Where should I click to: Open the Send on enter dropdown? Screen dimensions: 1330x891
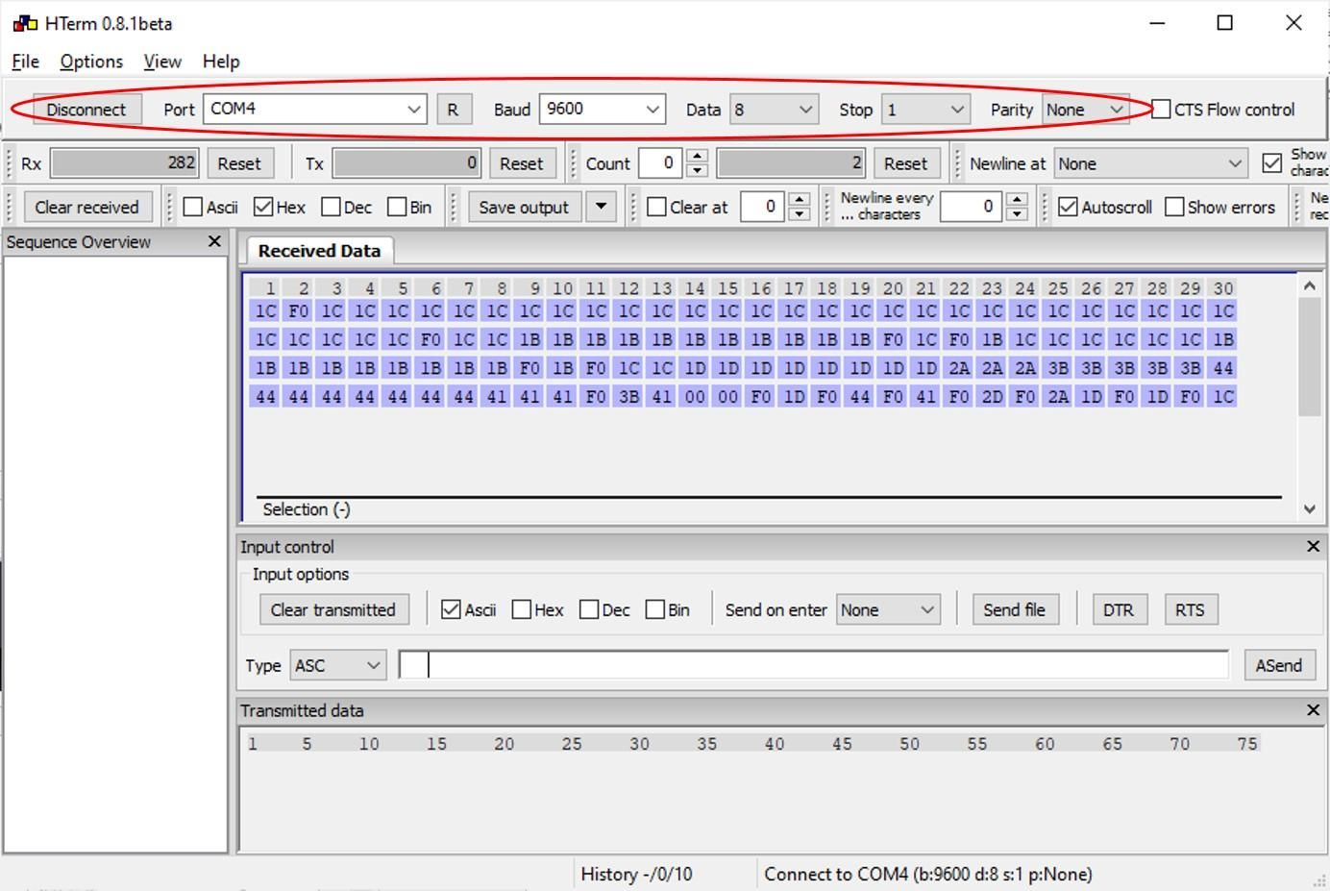click(x=928, y=608)
